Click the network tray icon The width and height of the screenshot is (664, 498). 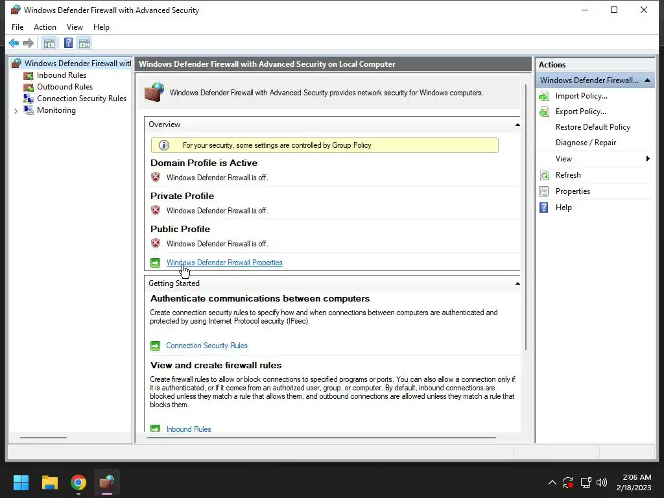(586, 482)
